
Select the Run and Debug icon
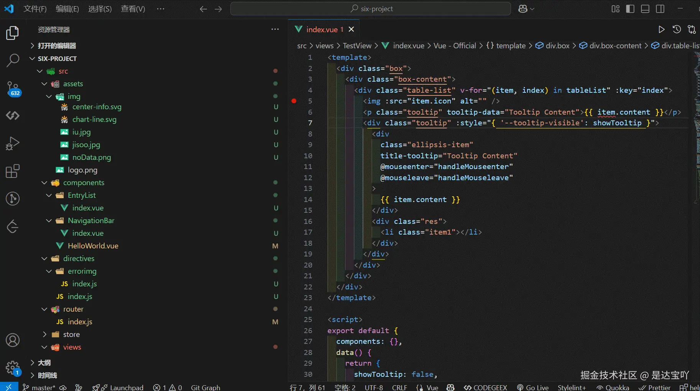tap(13, 143)
